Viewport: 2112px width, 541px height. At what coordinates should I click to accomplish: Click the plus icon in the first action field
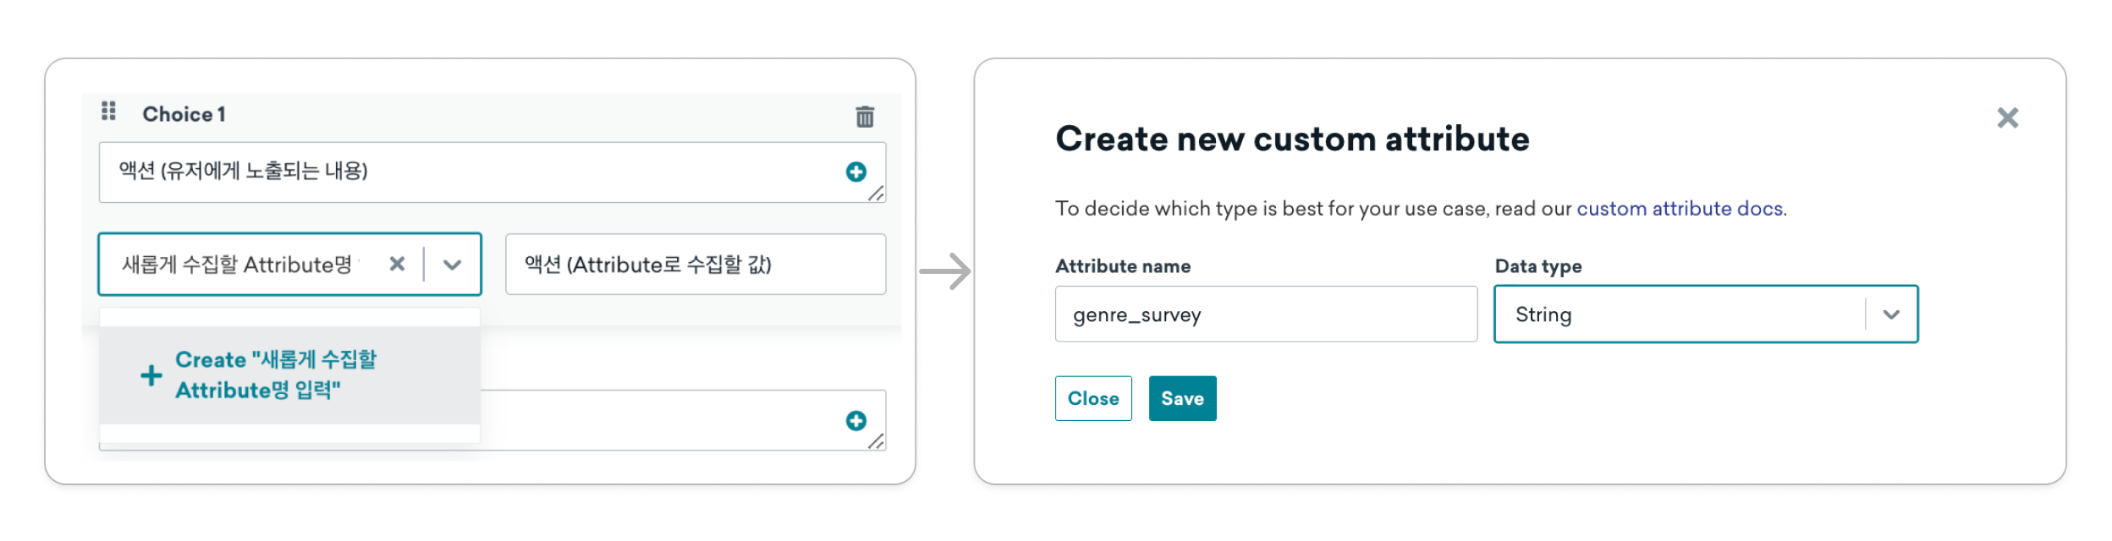pyautogui.click(x=855, y=172)
